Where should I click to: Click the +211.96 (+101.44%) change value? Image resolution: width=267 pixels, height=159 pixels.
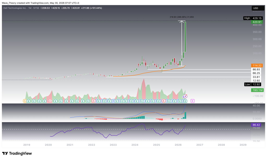(x=92, y=8)
